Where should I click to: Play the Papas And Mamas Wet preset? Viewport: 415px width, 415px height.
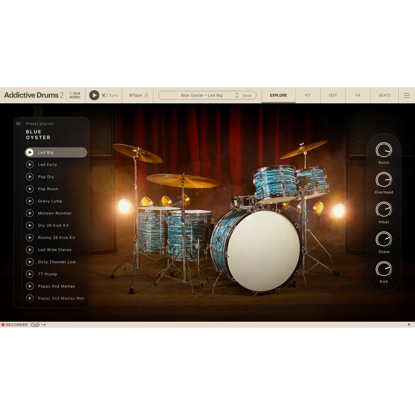tap(30, 298)
